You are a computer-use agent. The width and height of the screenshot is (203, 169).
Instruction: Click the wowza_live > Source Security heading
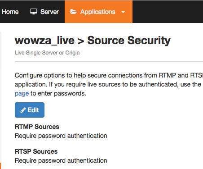93,41
